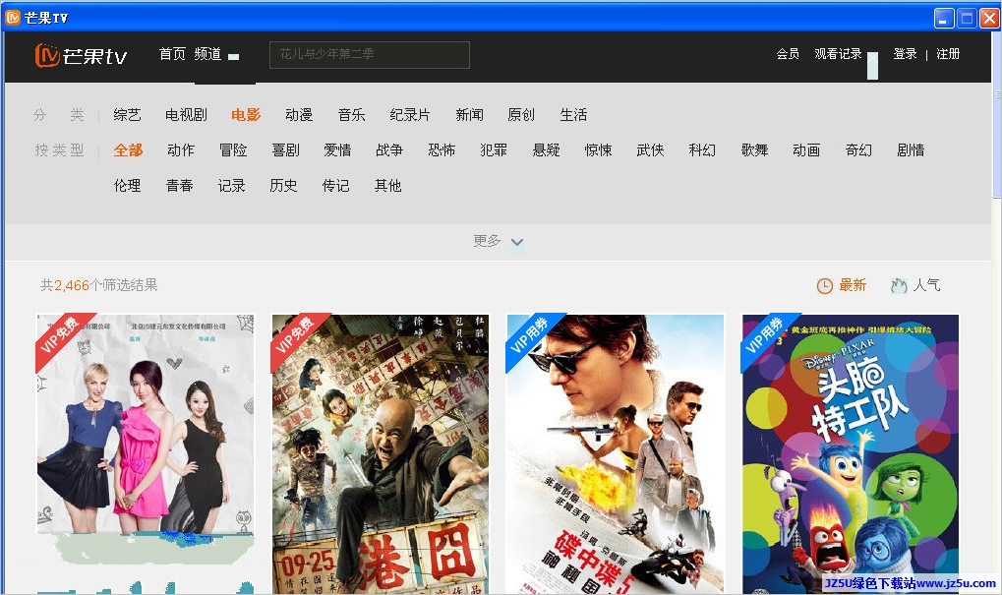This screenshot has width=1002, height=595.
Task: Open the 碟中谍5 movie poster
Action: pos(615,453)
